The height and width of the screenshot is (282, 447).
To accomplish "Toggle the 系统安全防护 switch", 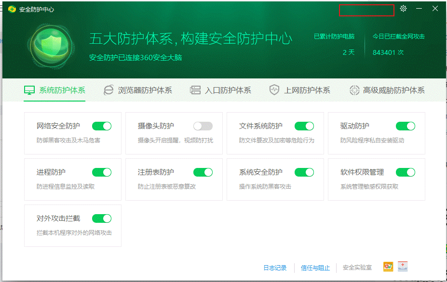I will 304,172.
